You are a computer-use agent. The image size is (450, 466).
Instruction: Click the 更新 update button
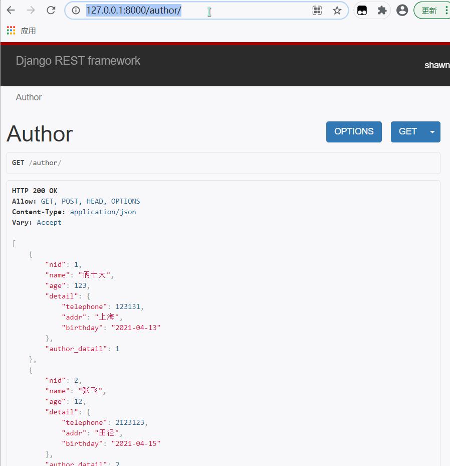[x=429, y=11]
